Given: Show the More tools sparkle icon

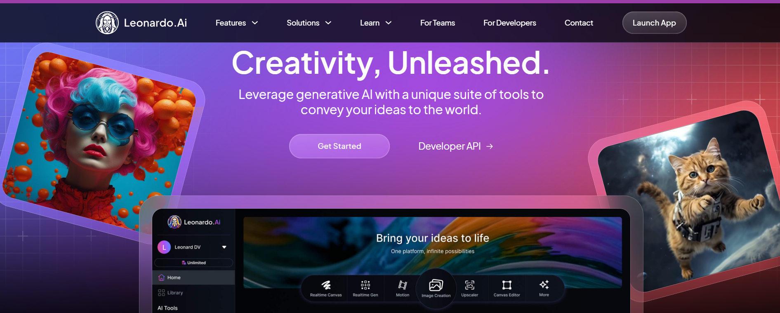Looking at the screenshot, I should 544,285.
